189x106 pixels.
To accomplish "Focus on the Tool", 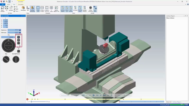I will [28, 9].
